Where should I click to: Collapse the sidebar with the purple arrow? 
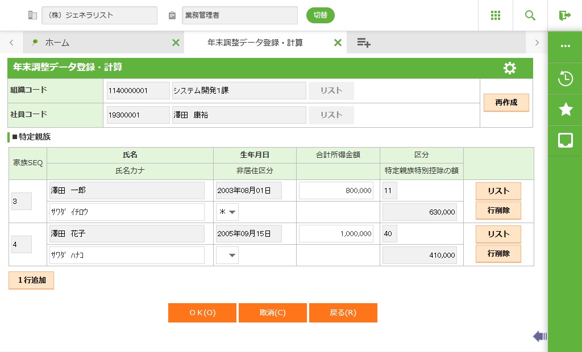pos(539,337)
